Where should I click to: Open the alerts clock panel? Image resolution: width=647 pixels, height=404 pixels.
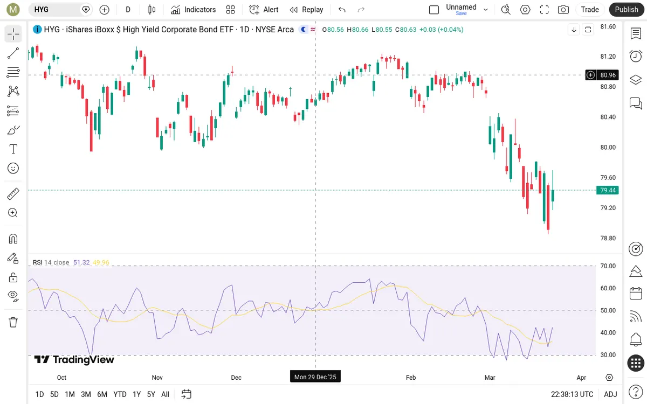[636, 56]
